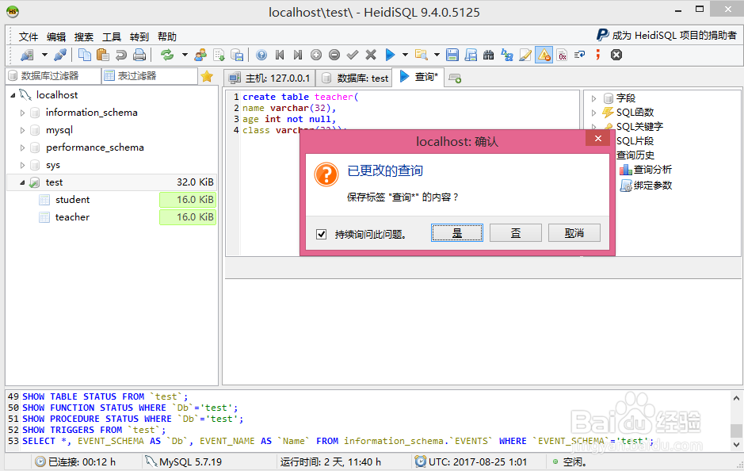744x471 pixels.
Task: Click the copy toolbar icon
Action: 85,55
